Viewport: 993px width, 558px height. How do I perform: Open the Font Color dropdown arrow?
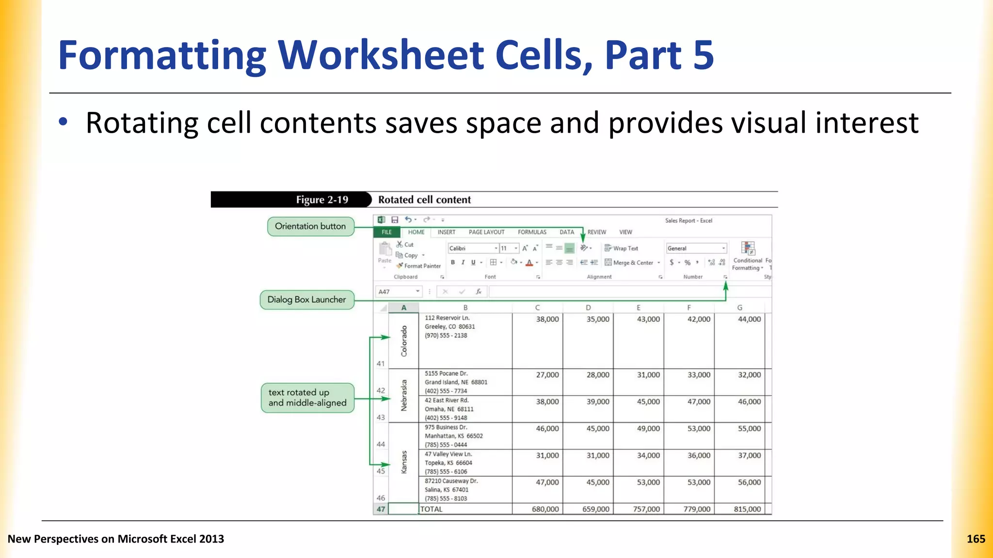[537, 263]
